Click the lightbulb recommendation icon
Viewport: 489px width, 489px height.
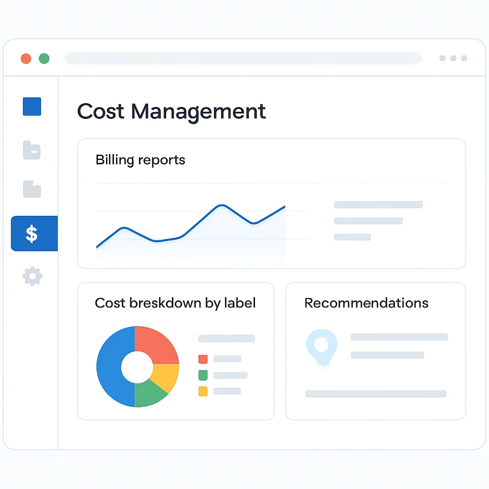(321, 349)
